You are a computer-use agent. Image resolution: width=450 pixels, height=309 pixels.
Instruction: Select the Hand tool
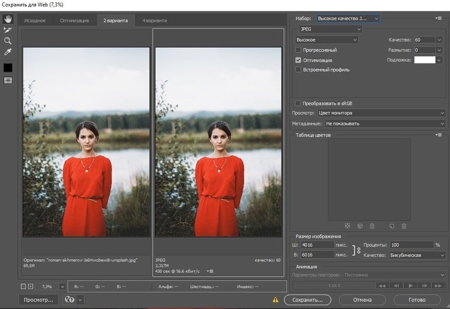coord(8,19)
